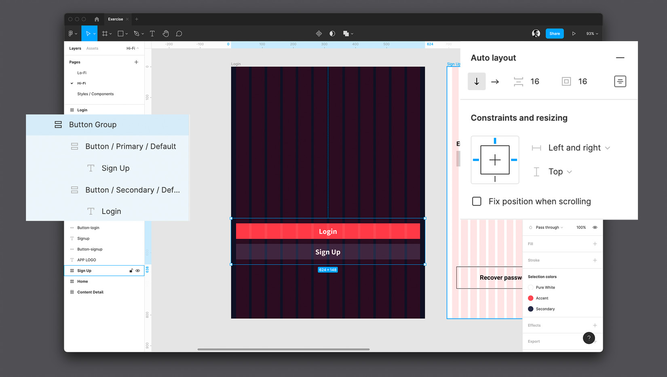Start Present mode with the play icon
The image size is (667, 377).
[x=574, y=34]
